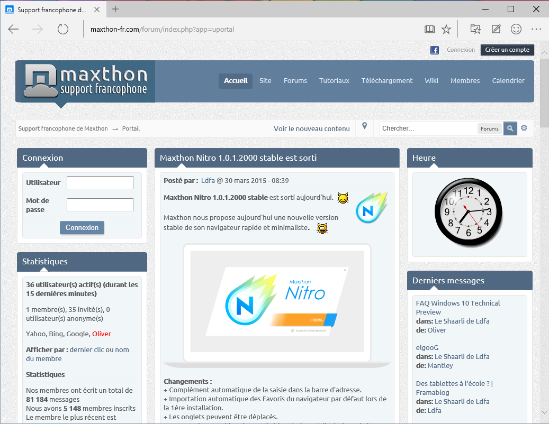Make a Web Note pencil icon
The image size is (549, 424).
tap(496, 29)
